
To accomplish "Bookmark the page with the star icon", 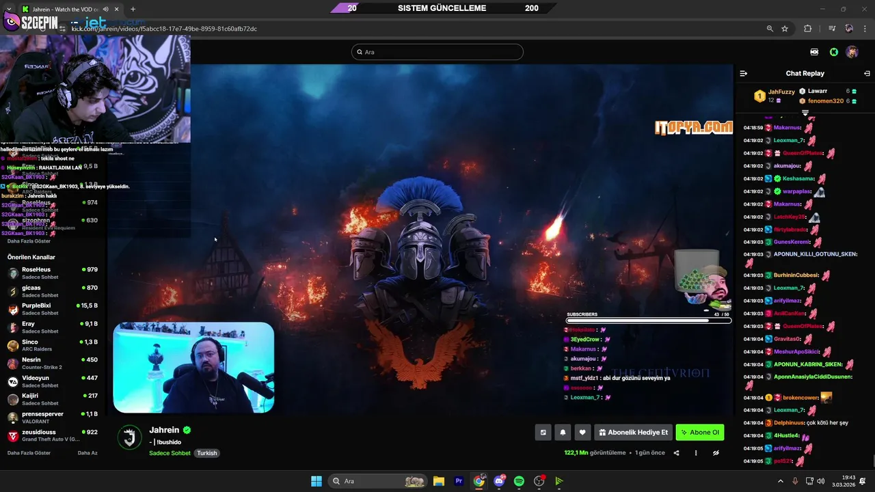I will pyautogui.click(x=785, y=29).
